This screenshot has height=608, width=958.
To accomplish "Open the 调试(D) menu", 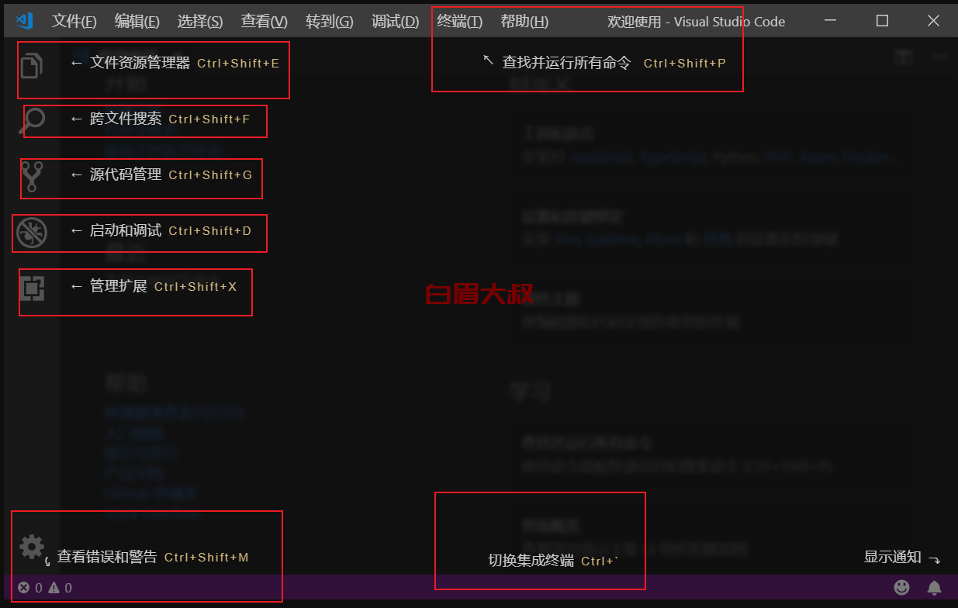I will pyautogui.click(x=395, y=22).
